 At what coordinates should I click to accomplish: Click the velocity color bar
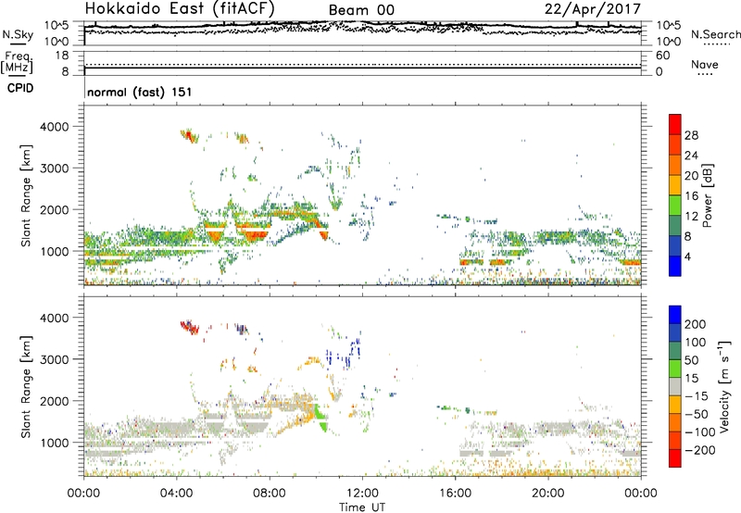pyautogui.click(x=675, y=386)
